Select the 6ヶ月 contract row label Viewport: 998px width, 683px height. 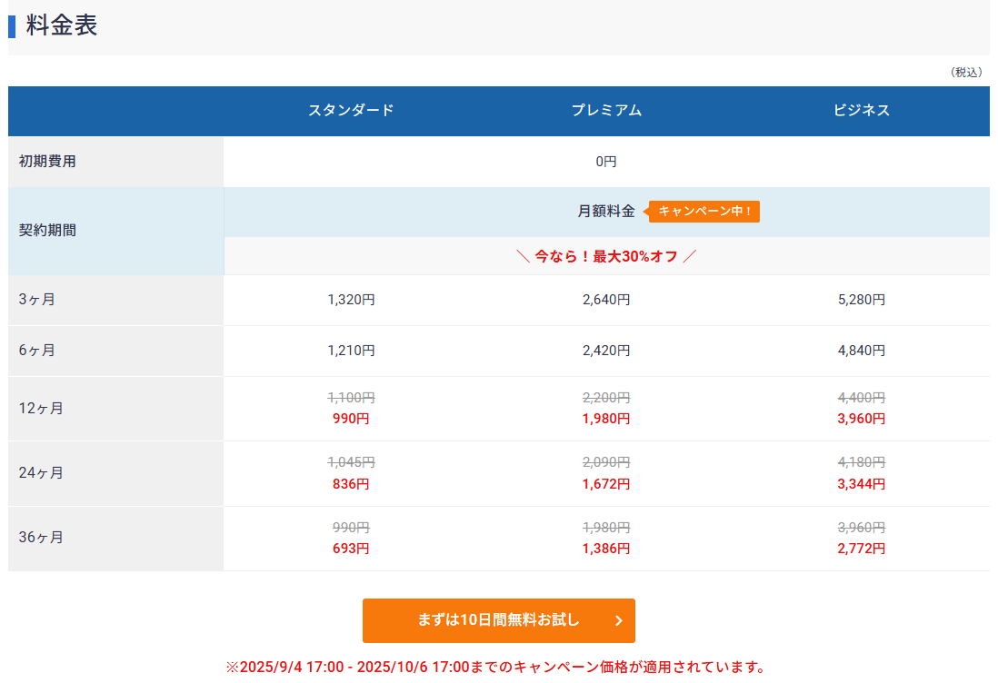point(37,351)
